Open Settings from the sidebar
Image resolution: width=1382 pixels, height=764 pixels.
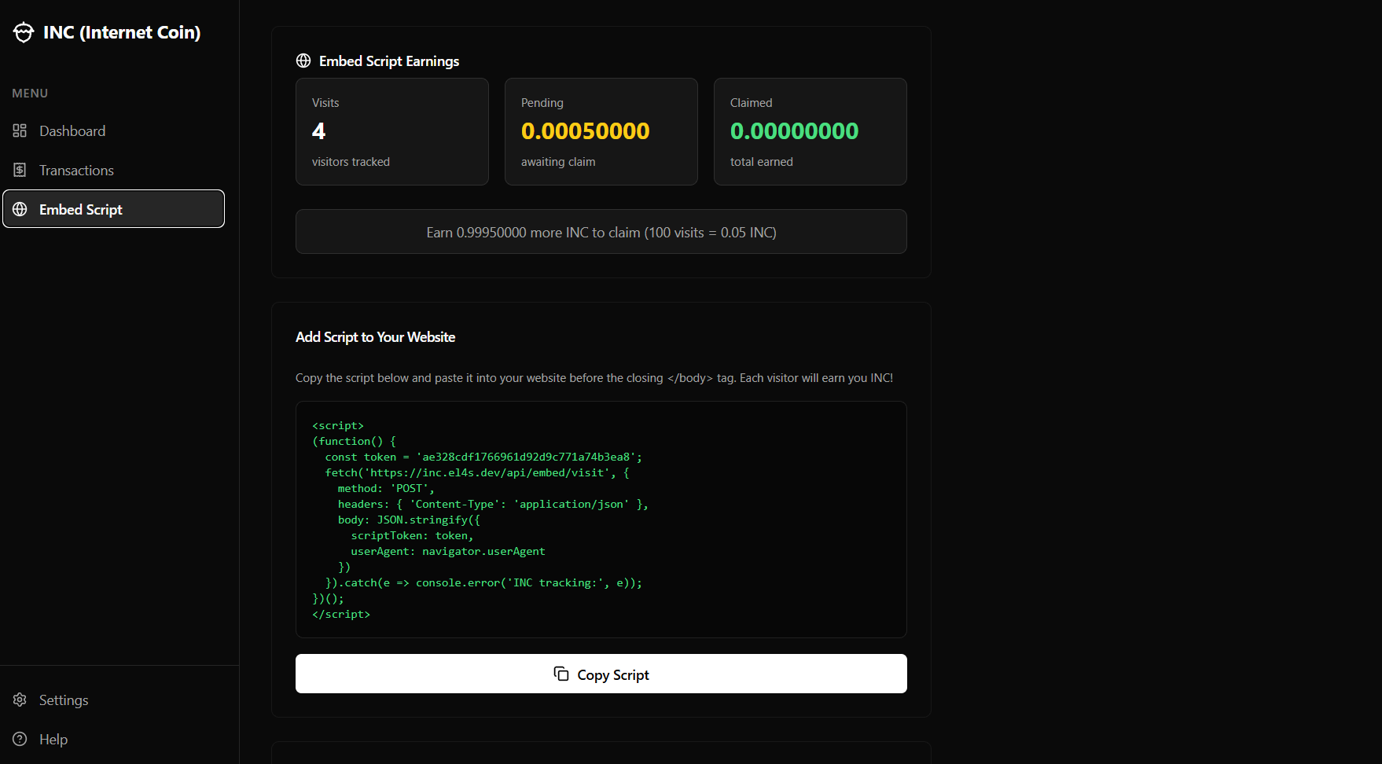[x=64, y=700]
